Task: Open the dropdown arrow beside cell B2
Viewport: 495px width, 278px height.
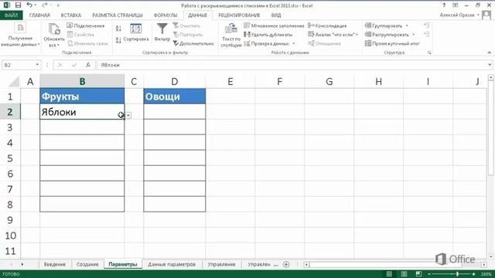Action: pyautogui.click(x=128, y=115)
